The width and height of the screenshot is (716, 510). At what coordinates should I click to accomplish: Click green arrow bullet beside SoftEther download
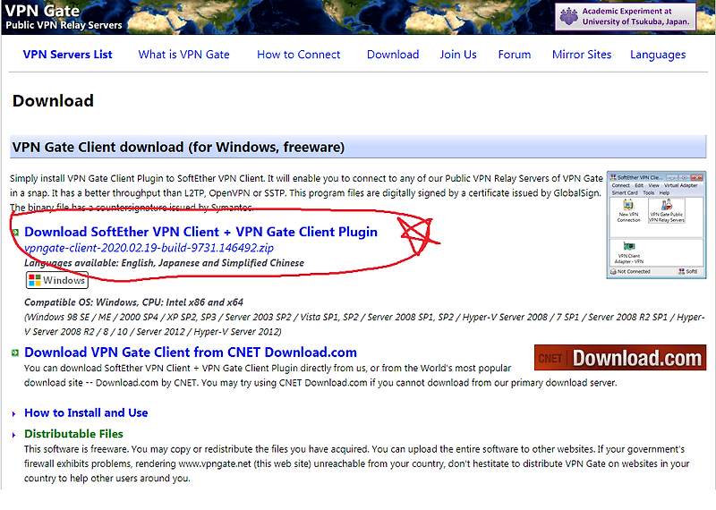coord(15,233)
